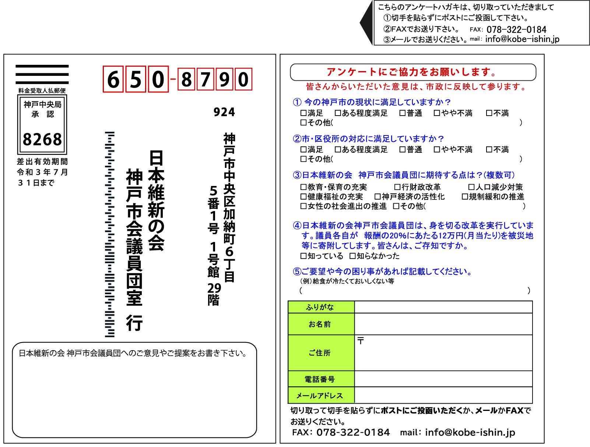The height and width of the screenshot is (447, 590).
Task: Check やや不満 under question ②
Action: pyautogui.click(x=437, y=149)
